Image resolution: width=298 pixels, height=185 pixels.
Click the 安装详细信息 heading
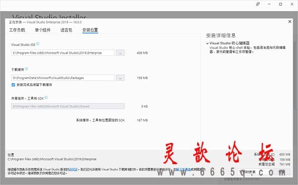(x=221, y=36)
